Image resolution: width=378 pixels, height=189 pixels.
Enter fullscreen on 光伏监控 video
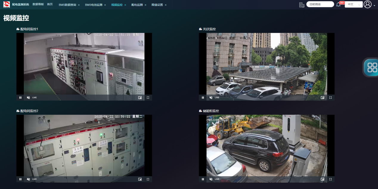click(x=330, y=97)
